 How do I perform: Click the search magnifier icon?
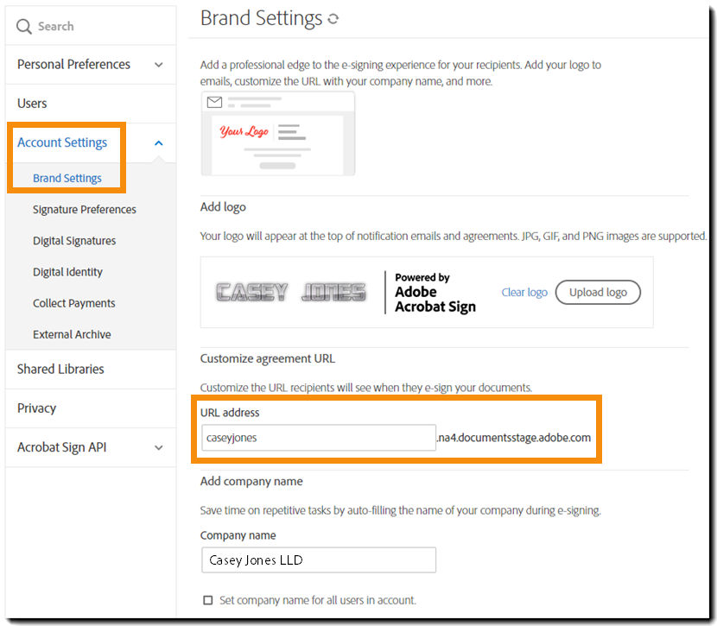[23, 26]
